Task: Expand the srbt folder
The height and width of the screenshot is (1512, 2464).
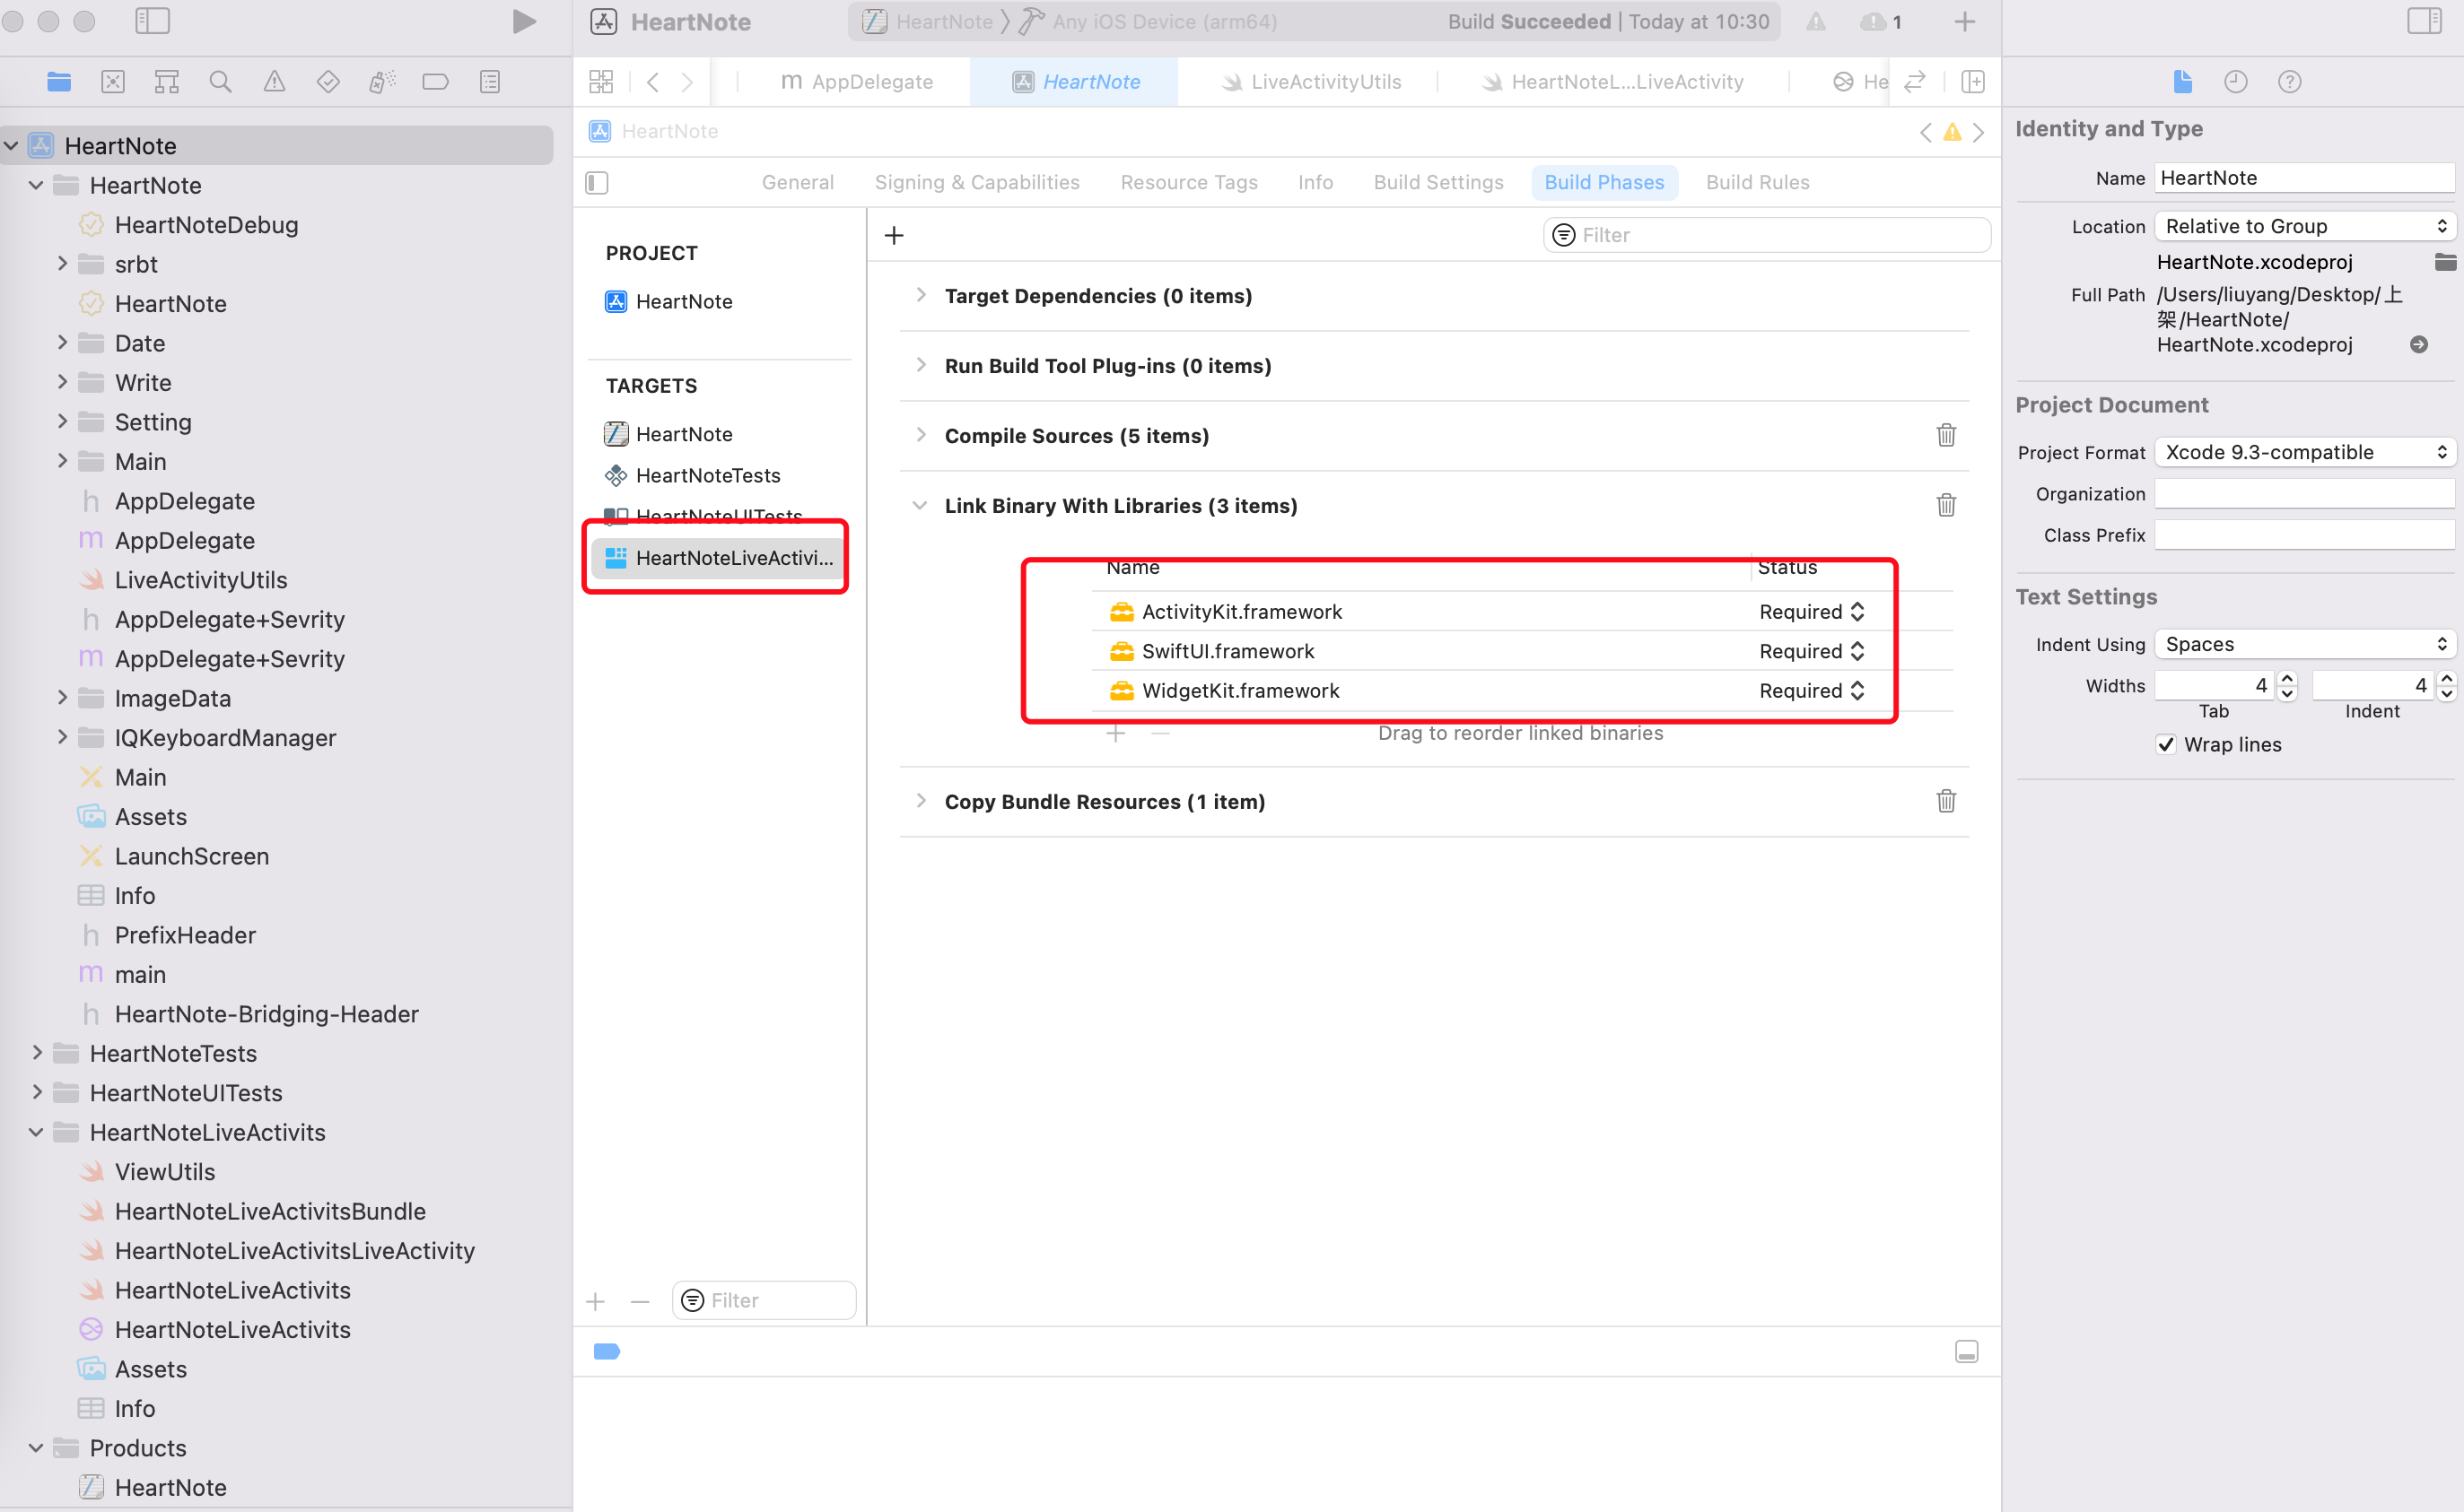Action: [62, 263]
